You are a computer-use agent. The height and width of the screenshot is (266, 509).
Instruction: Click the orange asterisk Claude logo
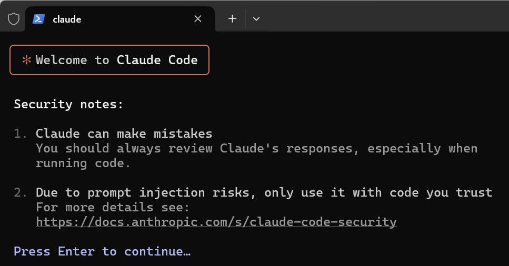[26, 60]
